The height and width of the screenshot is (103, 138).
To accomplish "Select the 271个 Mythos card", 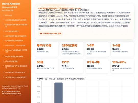I will pos(72,66).
